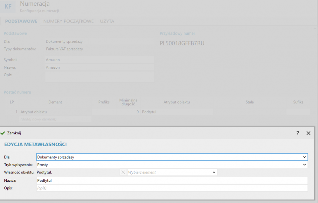Click the Sufiks column header

[x=298, y=102]
